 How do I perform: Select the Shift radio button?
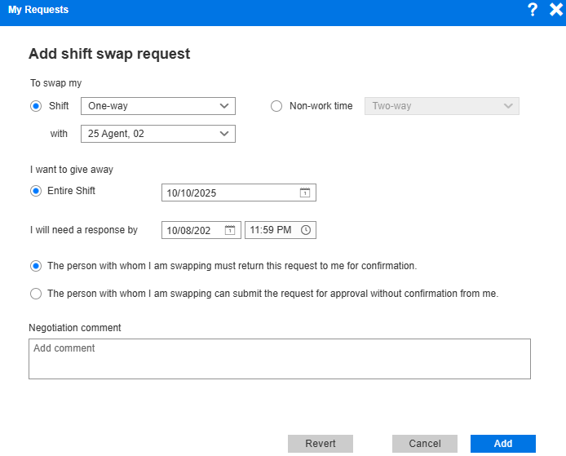pos(36,106)
